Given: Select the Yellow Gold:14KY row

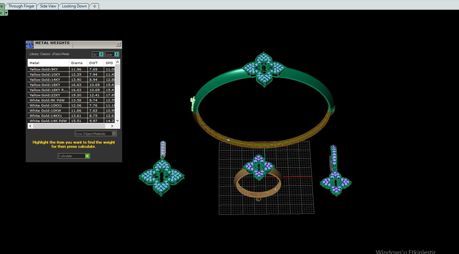Looking at the screenshot, I should click(71, 80).
